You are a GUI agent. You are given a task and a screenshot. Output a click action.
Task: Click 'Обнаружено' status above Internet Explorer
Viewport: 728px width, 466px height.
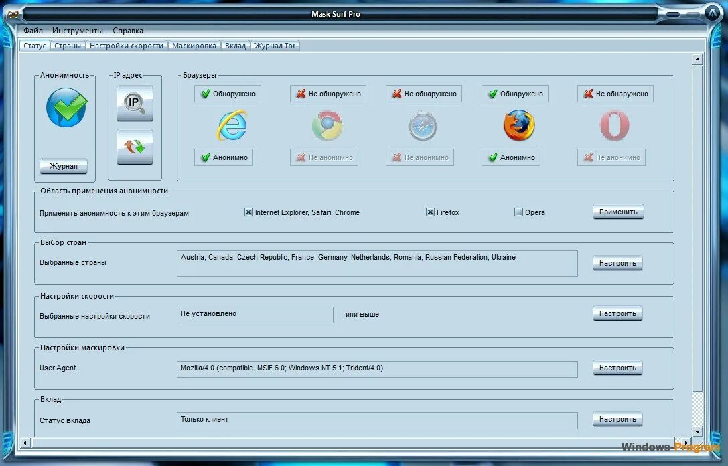coord(228,94)
